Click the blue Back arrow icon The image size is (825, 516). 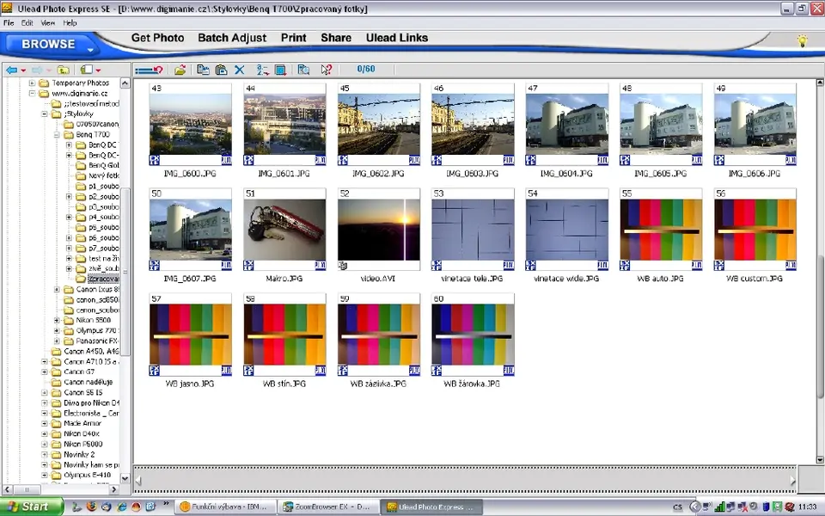coord(11,70)
